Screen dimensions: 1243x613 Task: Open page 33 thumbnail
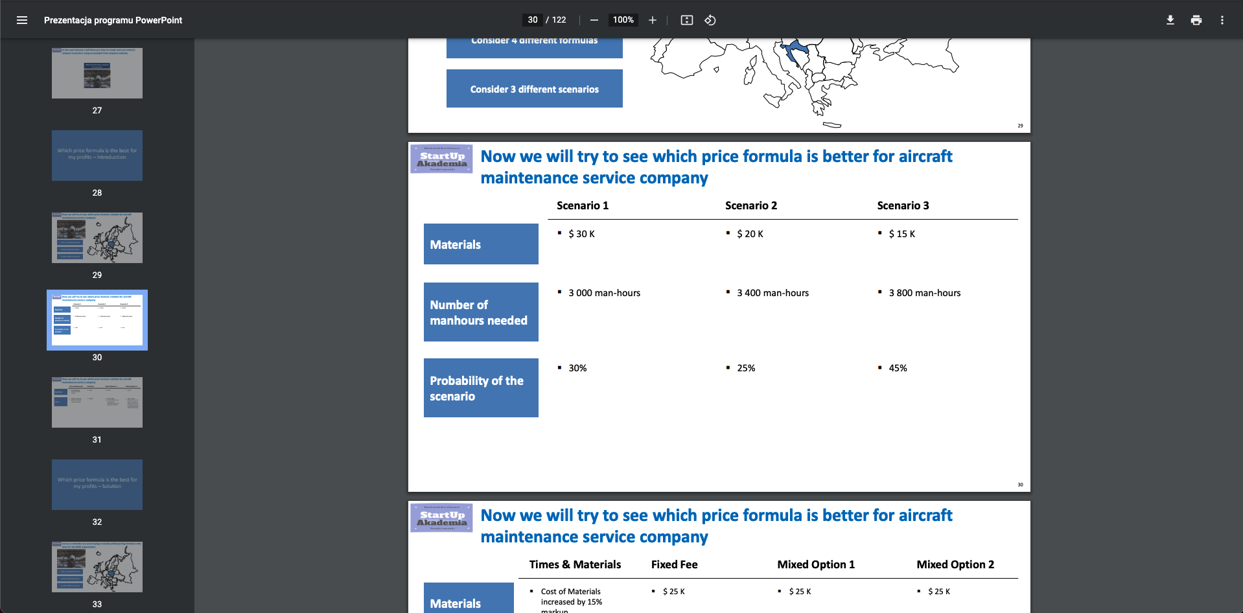(x=97, y=567)
